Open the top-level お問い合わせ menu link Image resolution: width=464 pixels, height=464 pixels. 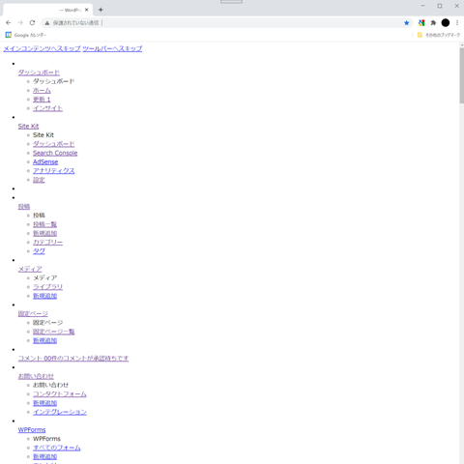[36, 376]
